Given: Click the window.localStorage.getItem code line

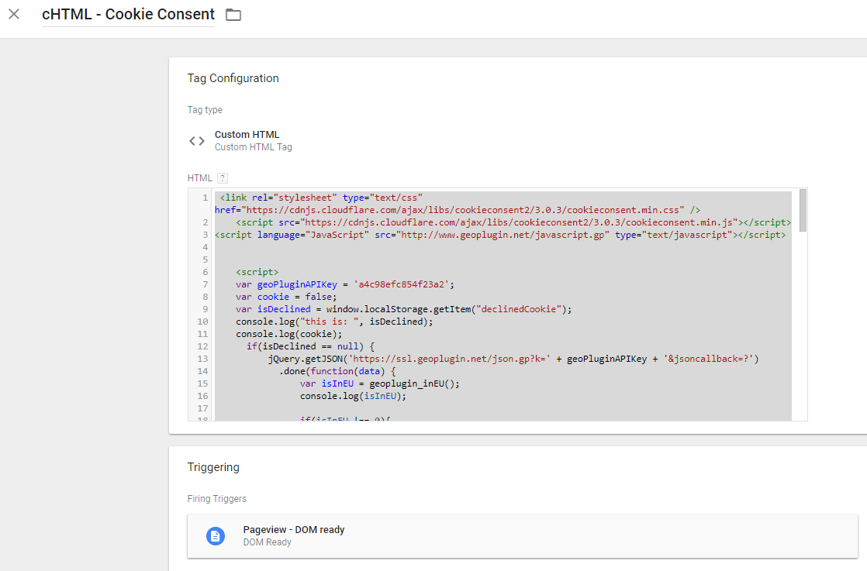Looking at the screenshot, I should click(403, 309).
